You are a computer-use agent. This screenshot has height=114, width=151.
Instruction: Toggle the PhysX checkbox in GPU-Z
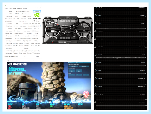(27, 53)
